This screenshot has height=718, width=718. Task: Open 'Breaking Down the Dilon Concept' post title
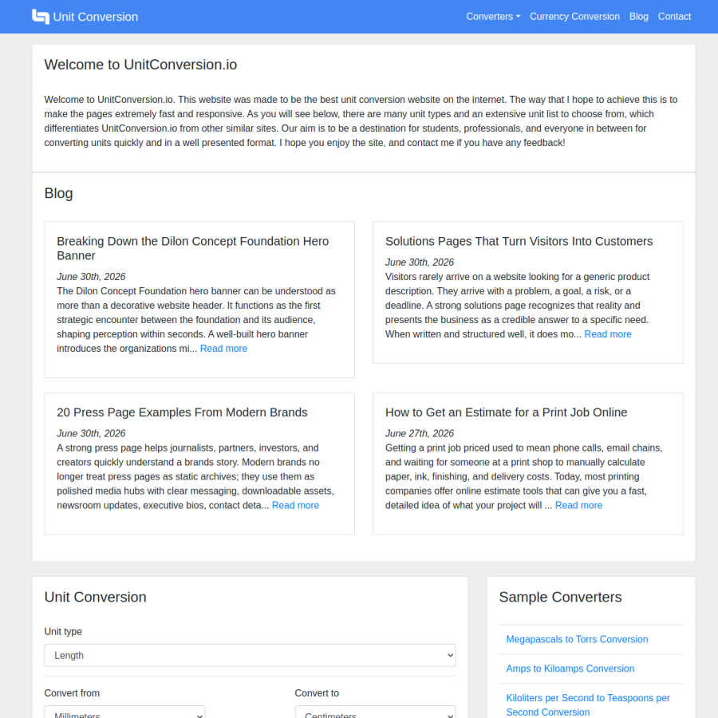[x=193, y=248]
